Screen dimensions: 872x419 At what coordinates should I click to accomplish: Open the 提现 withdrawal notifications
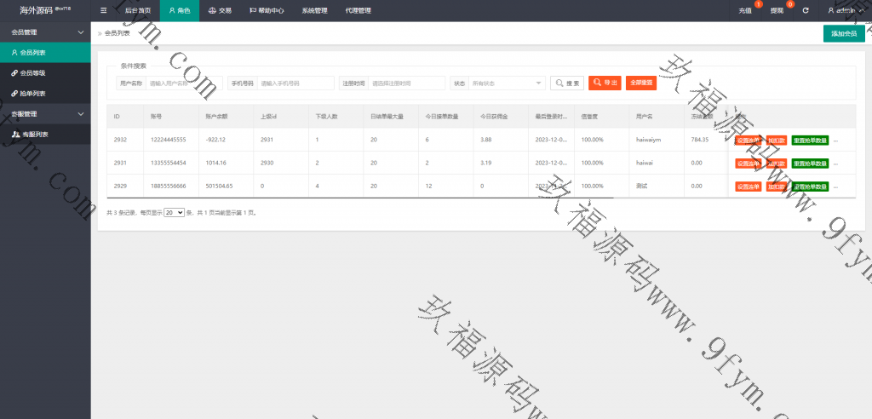click(x=777, y=10)
